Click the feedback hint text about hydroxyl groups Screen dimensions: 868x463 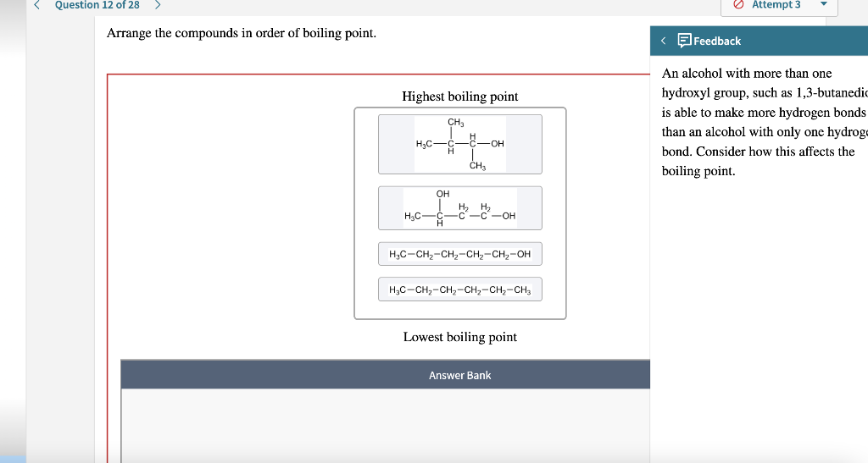(765, 122)
